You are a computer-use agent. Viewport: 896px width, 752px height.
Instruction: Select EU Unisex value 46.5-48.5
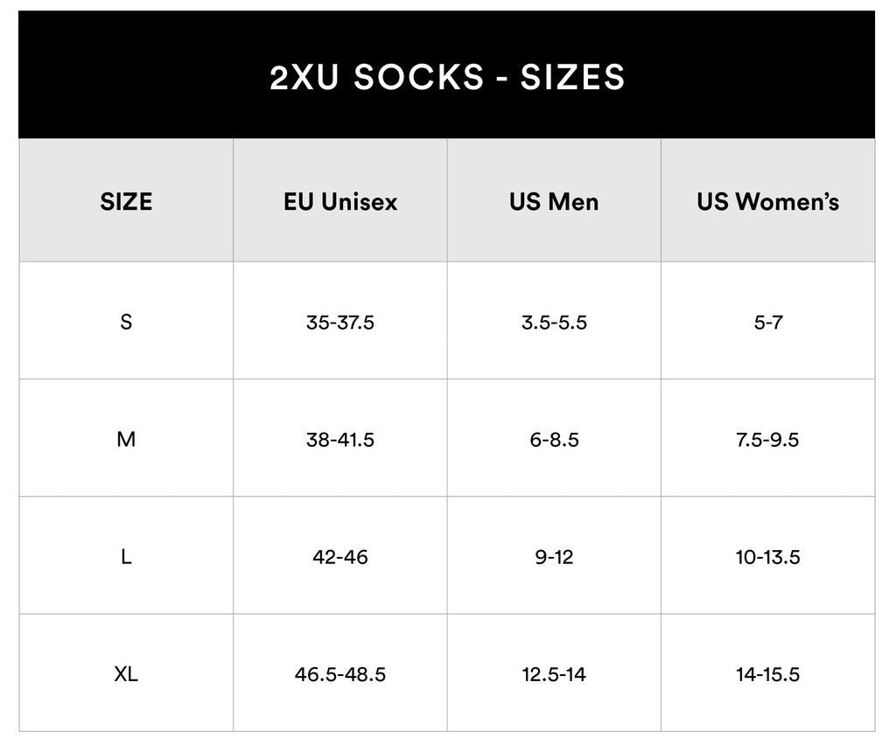340,674
